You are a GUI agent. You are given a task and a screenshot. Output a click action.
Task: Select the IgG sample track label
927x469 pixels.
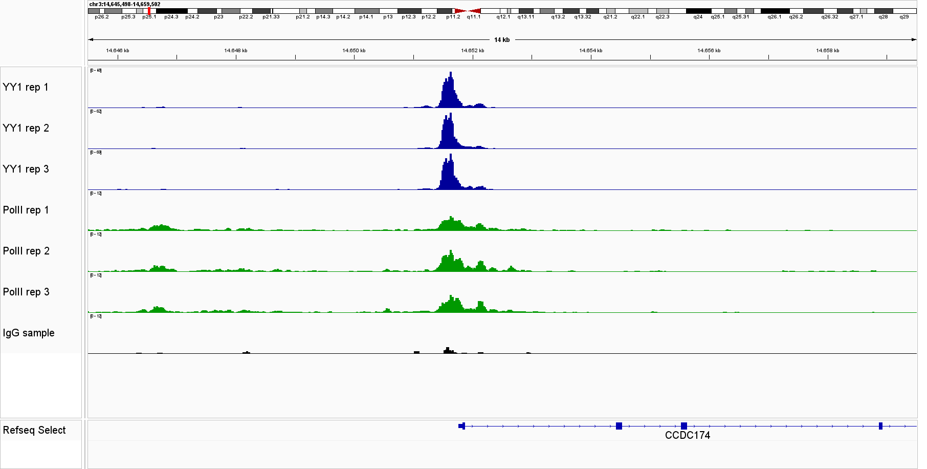pyautogui.click(x=29, y=333)
